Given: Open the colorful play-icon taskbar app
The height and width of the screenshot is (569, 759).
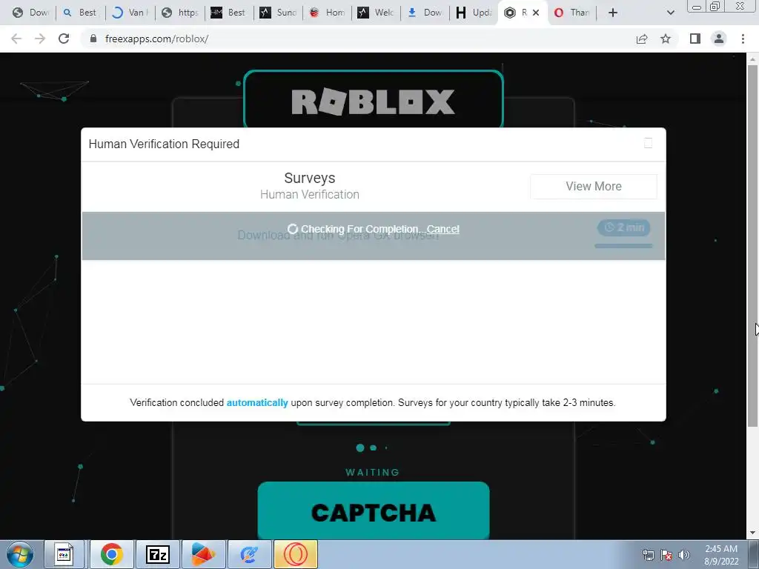Looking at the screenshot, I should coord(204,554).
